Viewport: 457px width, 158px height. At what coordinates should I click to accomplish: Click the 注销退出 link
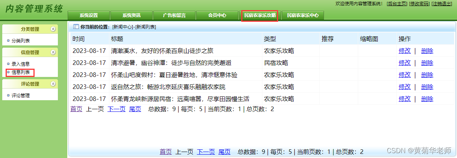pyautogui.click(x=442, y=4)
